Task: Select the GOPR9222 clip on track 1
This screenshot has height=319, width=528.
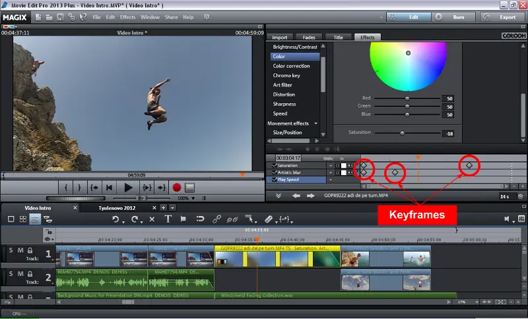Action: point(277,256)
